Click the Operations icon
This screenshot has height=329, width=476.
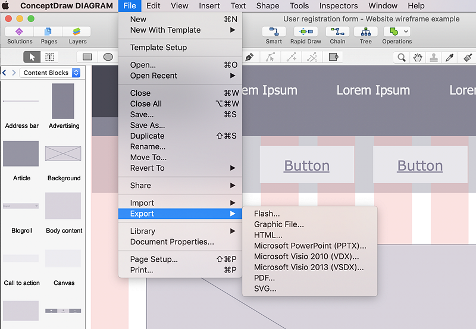(394, 32)
